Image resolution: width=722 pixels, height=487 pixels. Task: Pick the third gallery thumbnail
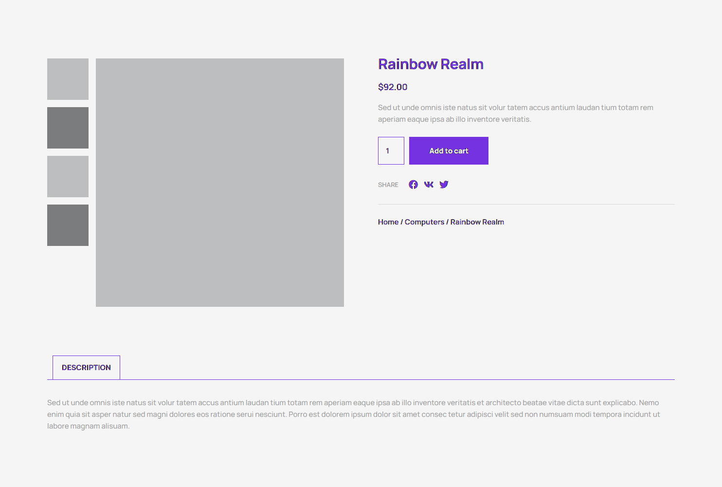point(68,176)
